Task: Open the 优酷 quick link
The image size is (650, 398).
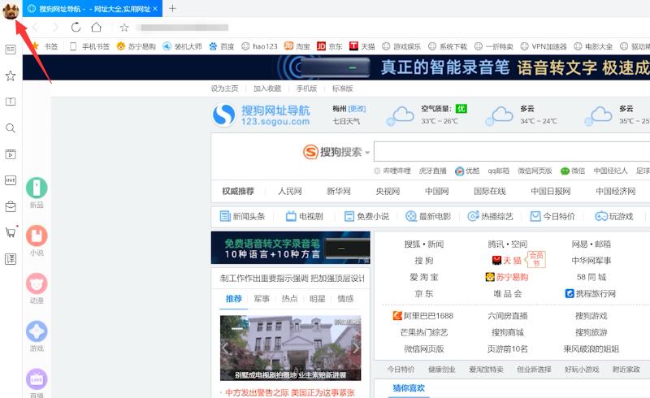Action: tap(468, 171)
